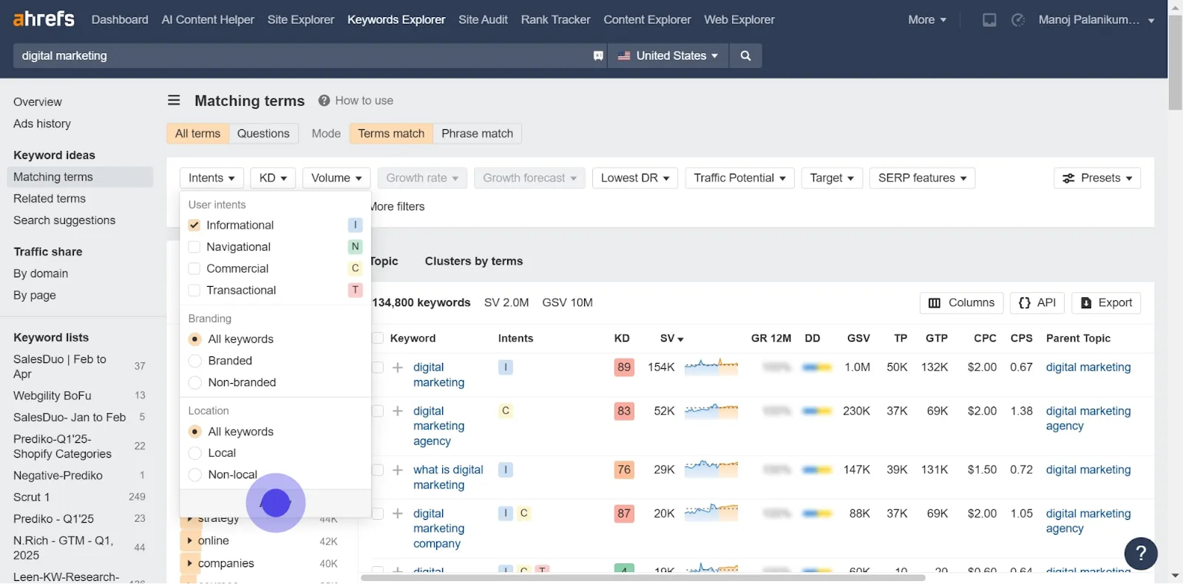Open the Intents filter dropdown

coord(211,178)
